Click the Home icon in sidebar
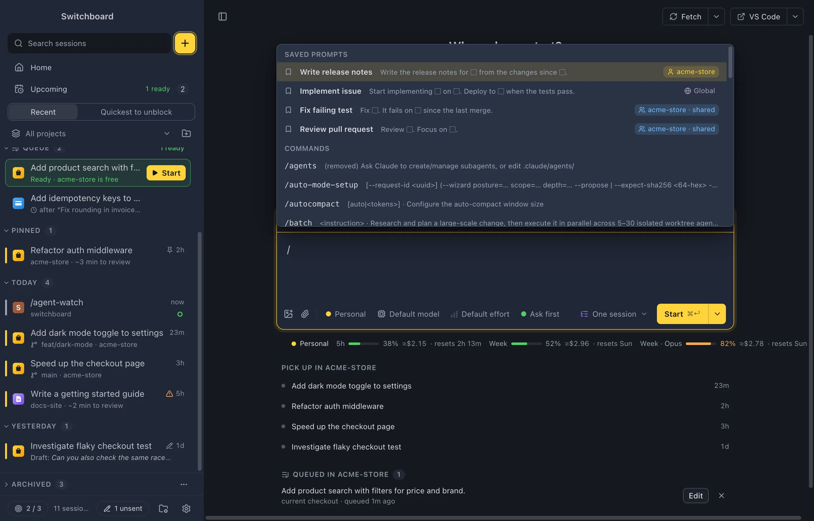Image resolution: width=814 pixels, height=521 pixels. pyautogui.click(x=19, y=67)
